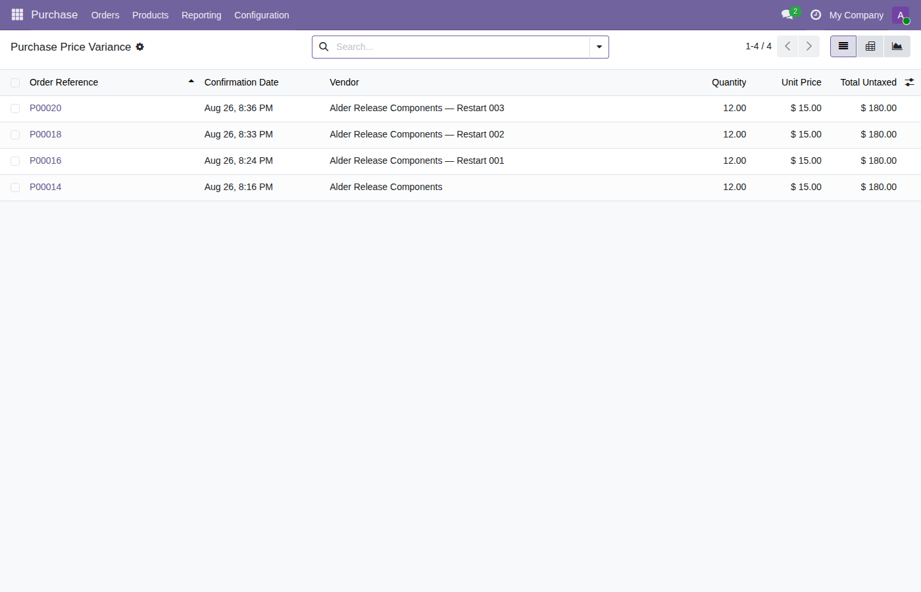
Task: Open the gear actions menu beside title
Action: [x=139, y=47]
